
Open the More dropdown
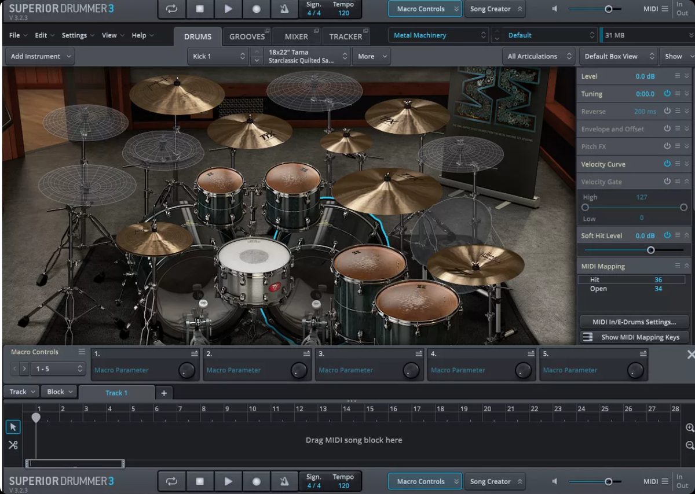pyautogui.click(x=372, y=56)
